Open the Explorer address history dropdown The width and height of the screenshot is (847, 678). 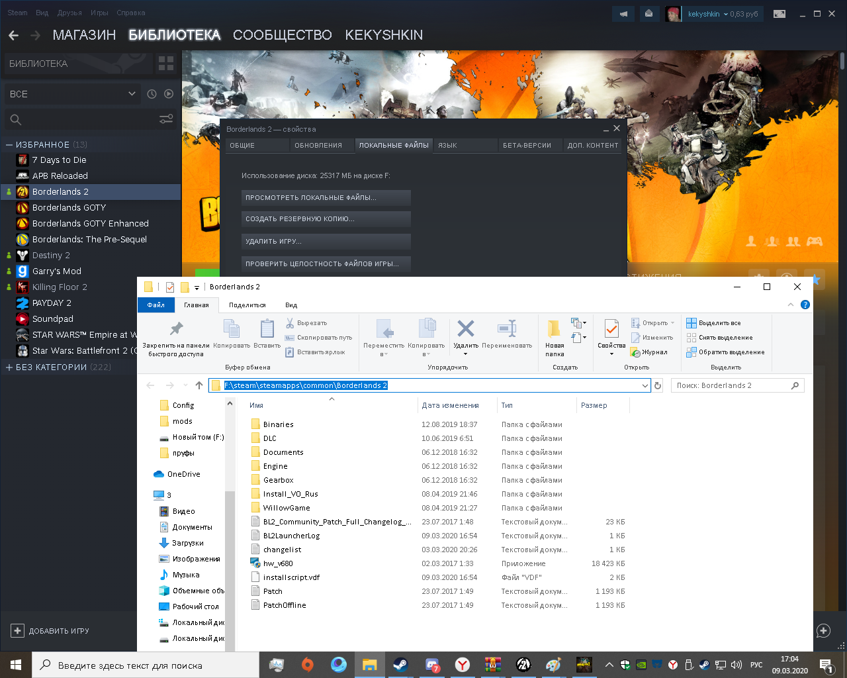coord(645,385)
